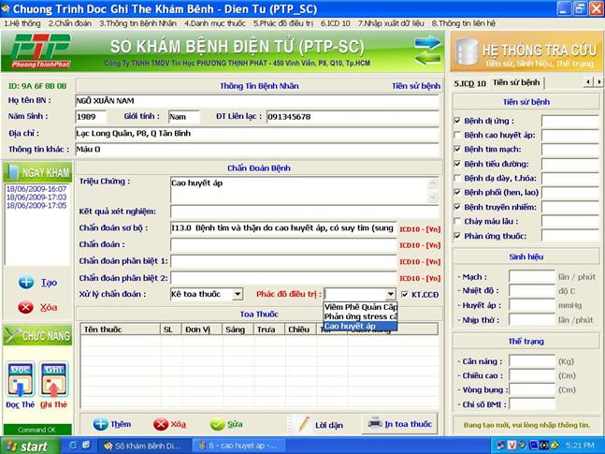Open the Xử lý chẩn đoán dropdown

coord(238,295)
